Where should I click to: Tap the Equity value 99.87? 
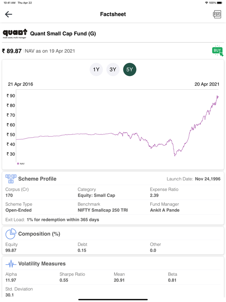pyautogui.click(x=11, y=250)
